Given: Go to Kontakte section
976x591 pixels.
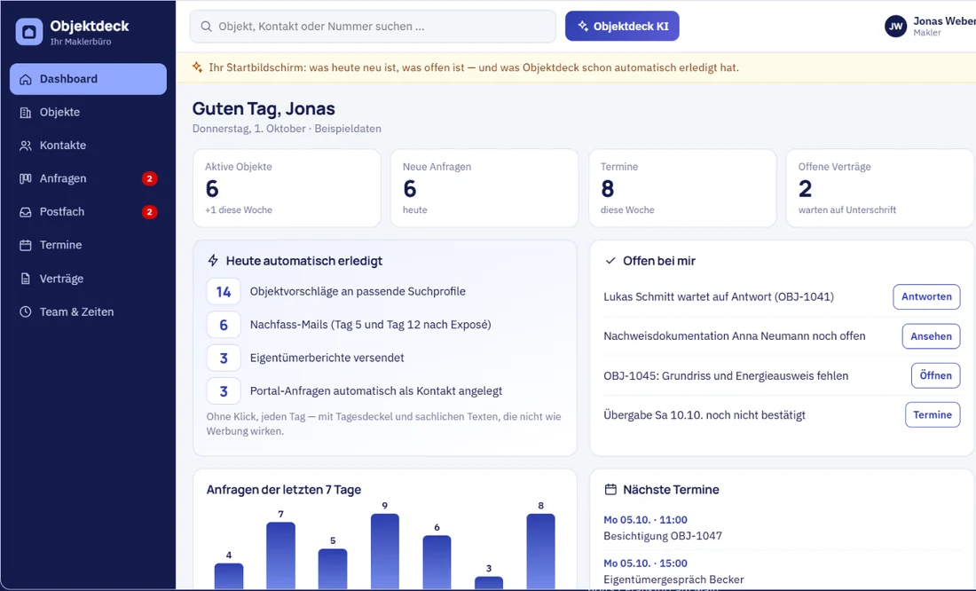Looking at the screenshot, I should point(89,146).
